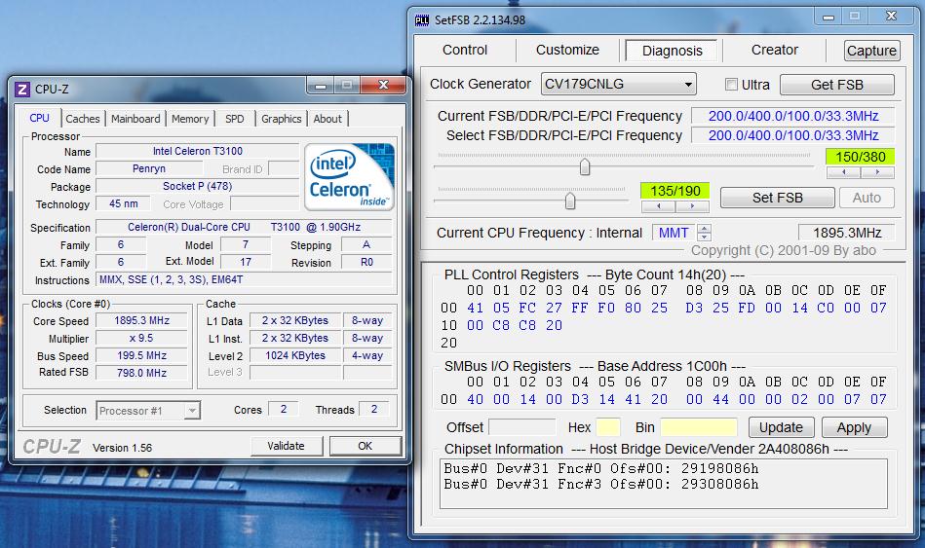Click the Offset input field
Screen dimensions: 925x548
(522, 427)
